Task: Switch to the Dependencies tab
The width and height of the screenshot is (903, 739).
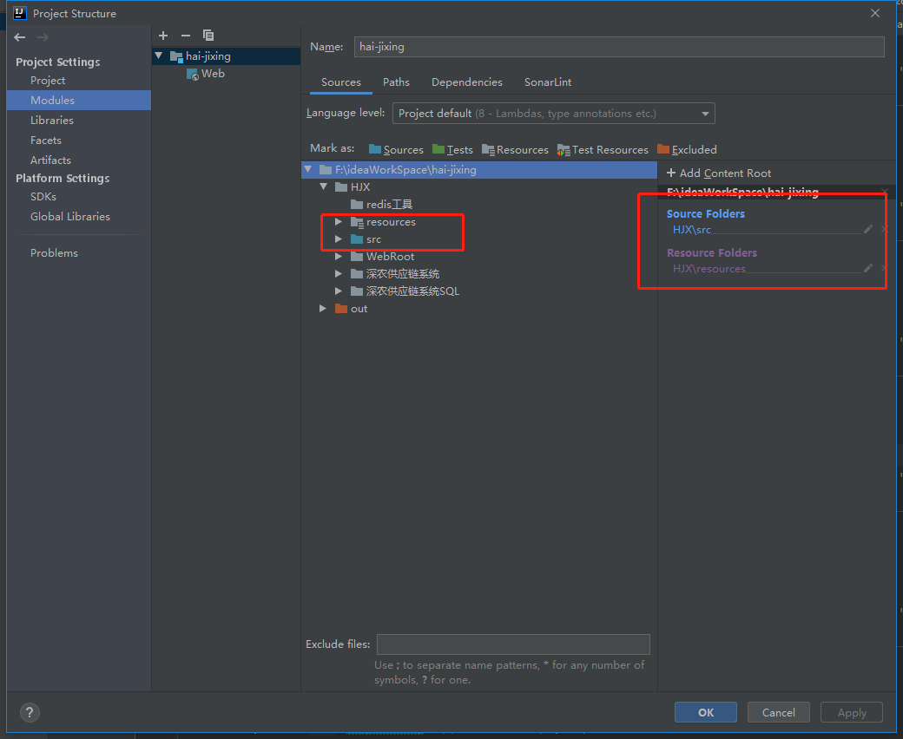Action: pos(467,82)
